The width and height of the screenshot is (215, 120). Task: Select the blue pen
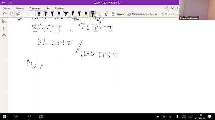(52, 13)
